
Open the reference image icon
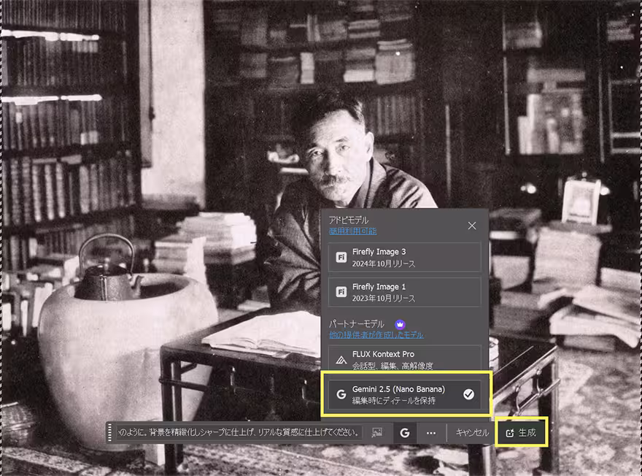pyautogui.click(x=377, y=432)
